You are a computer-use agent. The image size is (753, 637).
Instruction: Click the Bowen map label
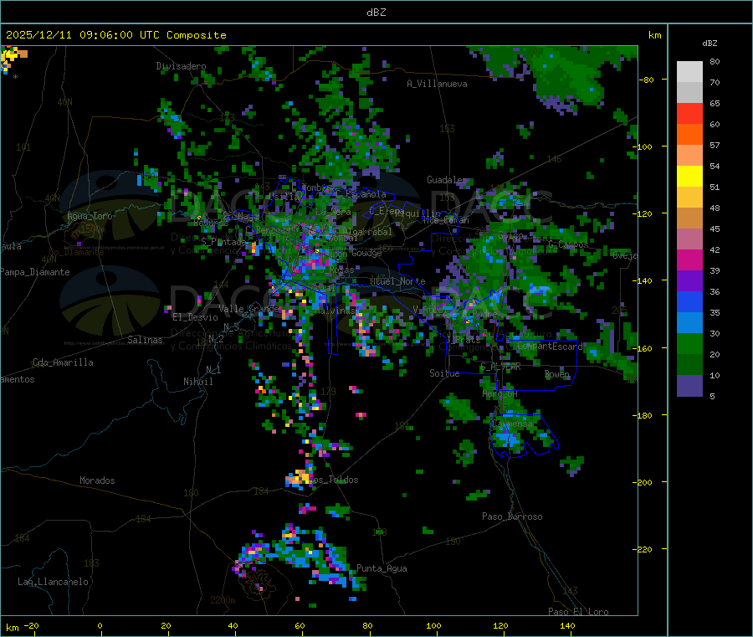tap(557, 373)
